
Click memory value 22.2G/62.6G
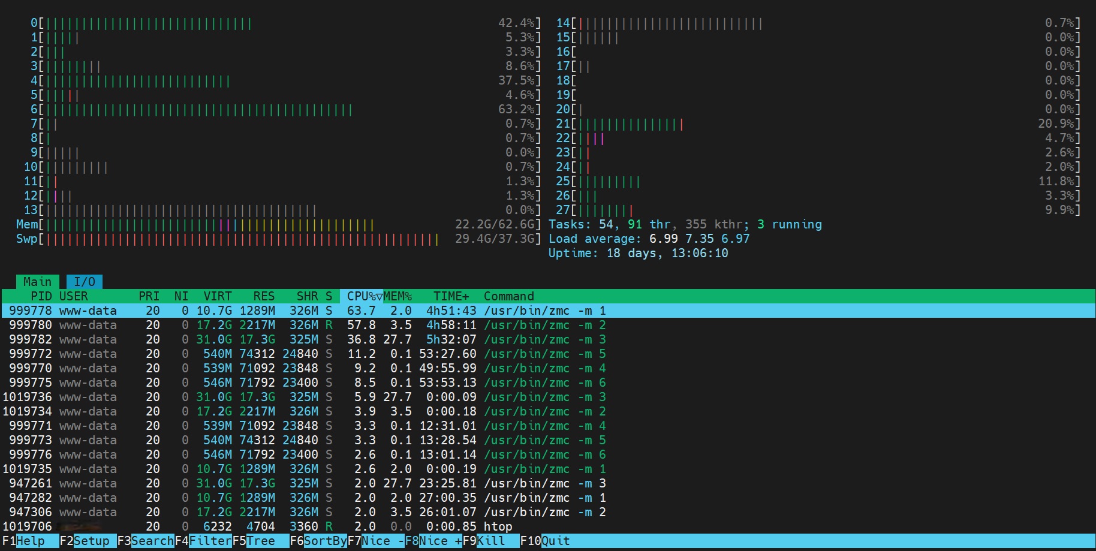(494, 224)
